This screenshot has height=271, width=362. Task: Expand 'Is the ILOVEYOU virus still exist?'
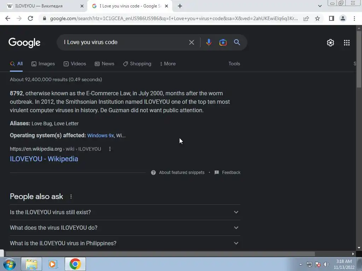(125, 212)
